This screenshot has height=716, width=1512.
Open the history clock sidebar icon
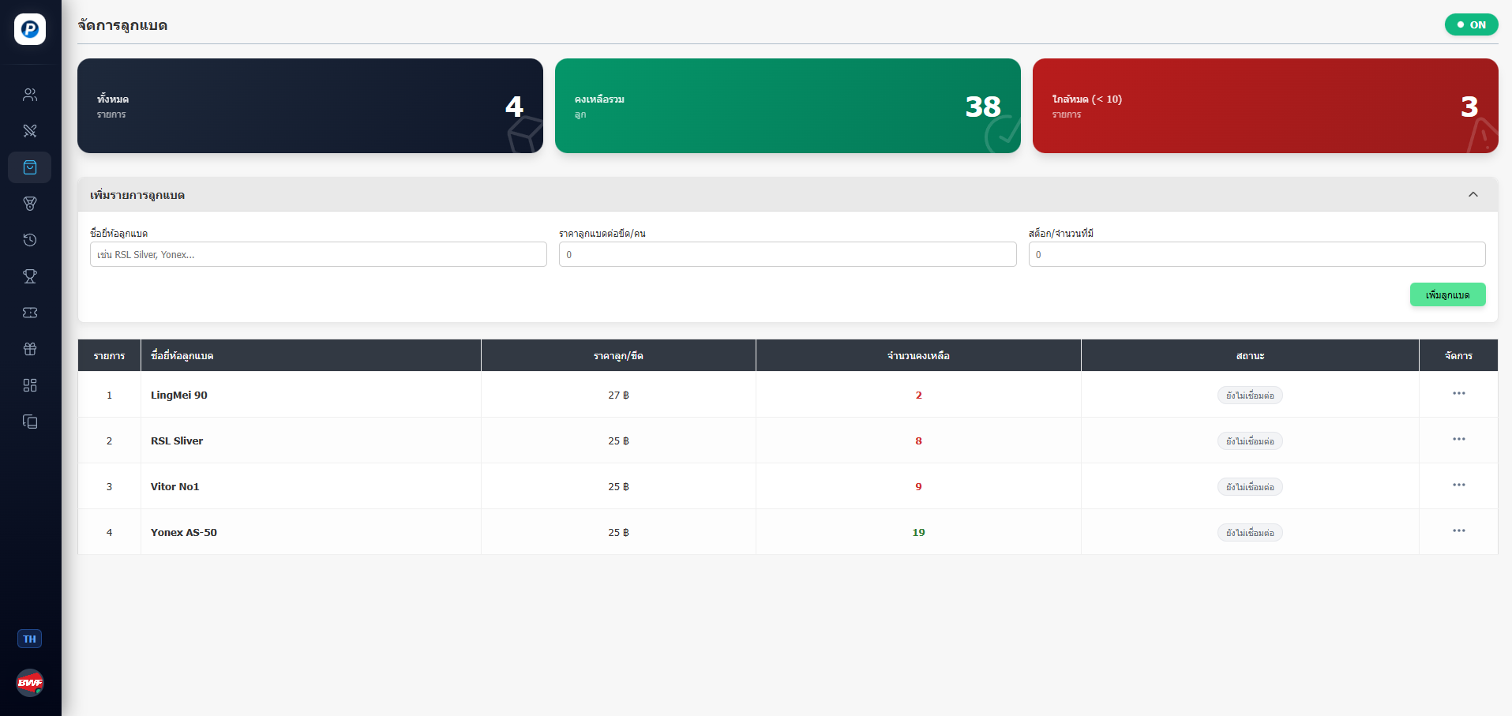click(30, 240)
